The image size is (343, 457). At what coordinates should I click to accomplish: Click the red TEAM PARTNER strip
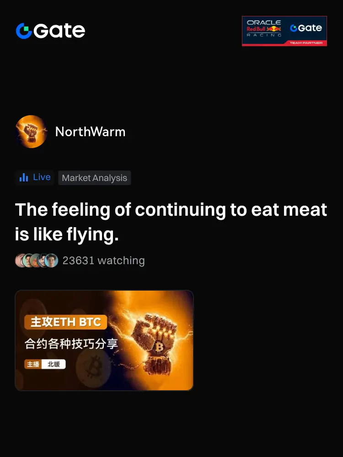click(x=305, y=43)
